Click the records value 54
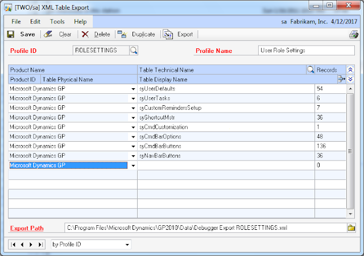 pyautogui.click(x=320, y=89)
